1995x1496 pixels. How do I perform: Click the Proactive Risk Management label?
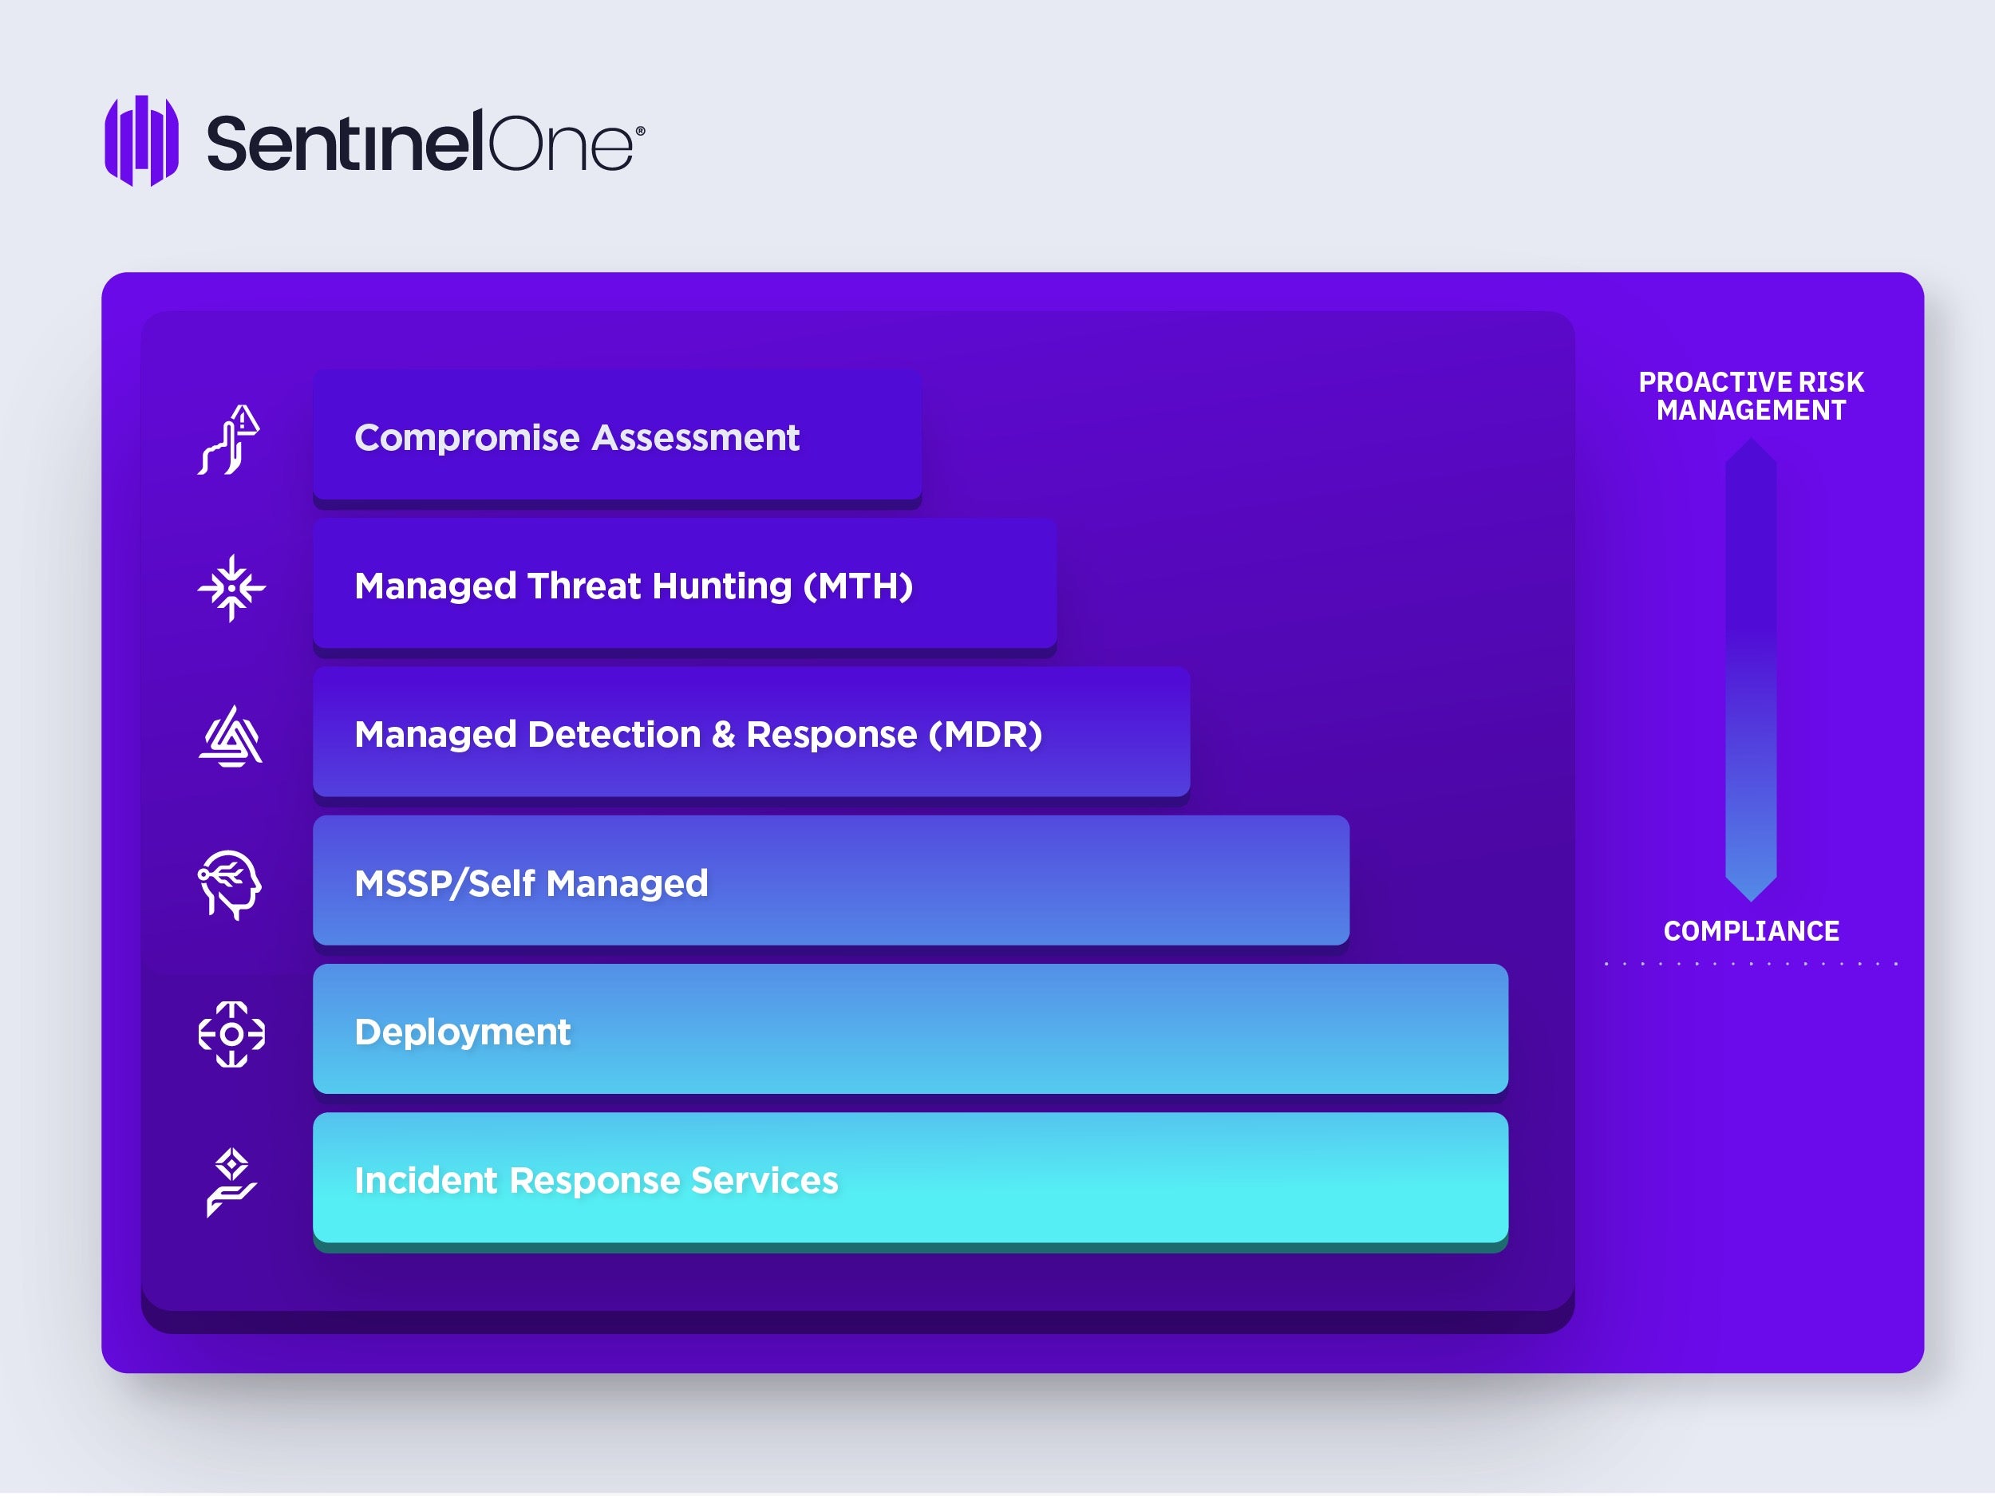(x=1751, y=396)
